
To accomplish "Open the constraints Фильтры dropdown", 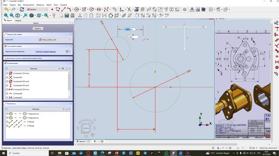I will 35,68.
